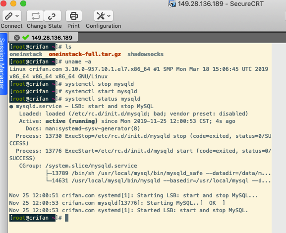Click '/system.slice/mysqld.service' CGroup text
Screen dimensions: 286x233
pos(91,166)
